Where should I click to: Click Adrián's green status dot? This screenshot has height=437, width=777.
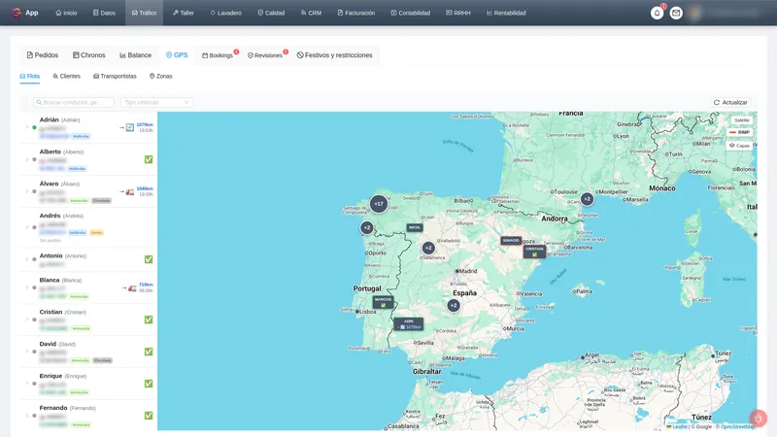coord(34,127)
